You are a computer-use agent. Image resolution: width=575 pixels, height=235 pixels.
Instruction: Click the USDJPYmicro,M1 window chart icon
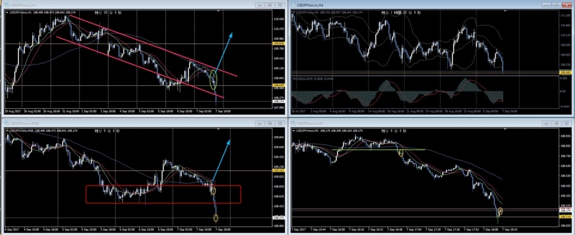click(294, 123)
